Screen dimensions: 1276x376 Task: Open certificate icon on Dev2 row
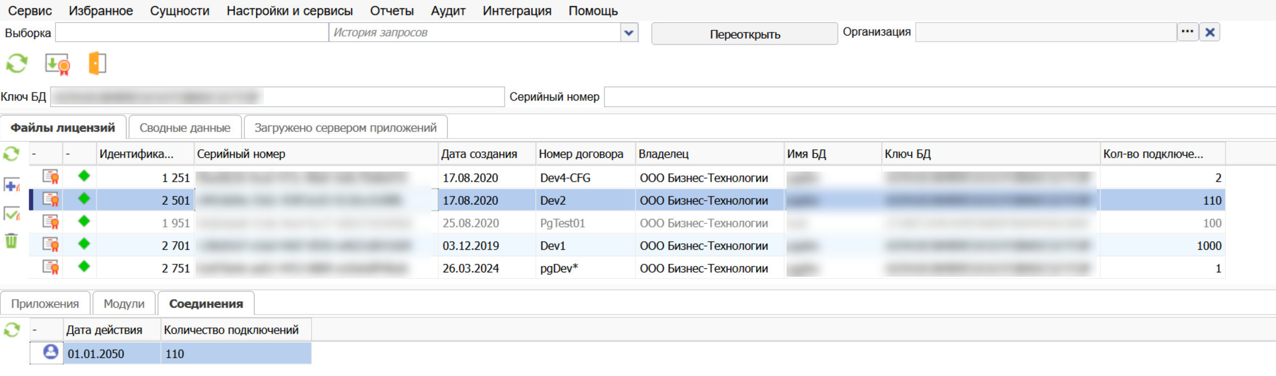pos(51,200)
